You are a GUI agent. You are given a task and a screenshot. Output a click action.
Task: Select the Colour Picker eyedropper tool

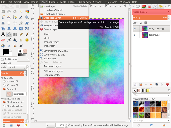pos(21,17)
